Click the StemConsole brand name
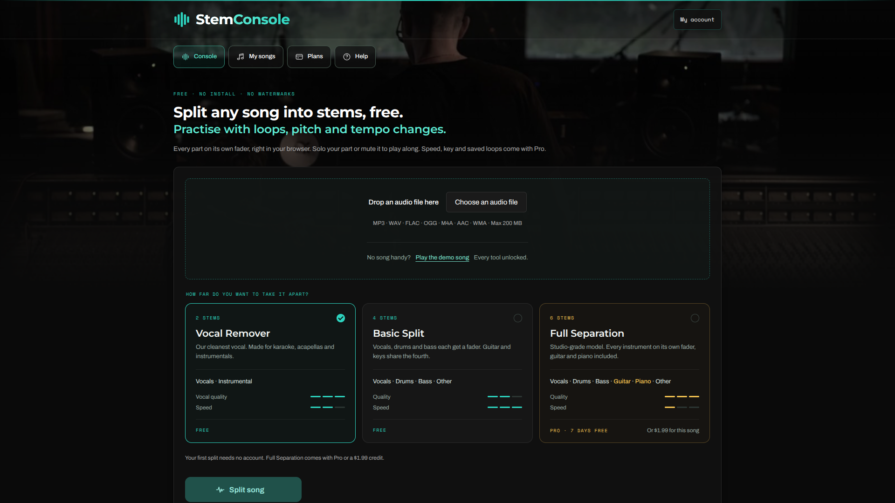 (x=242, y=20)
